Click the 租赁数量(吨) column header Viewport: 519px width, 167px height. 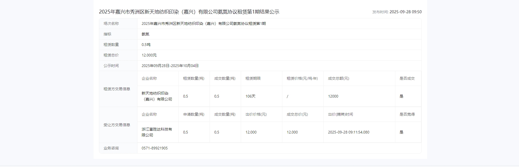pos(194,78)
